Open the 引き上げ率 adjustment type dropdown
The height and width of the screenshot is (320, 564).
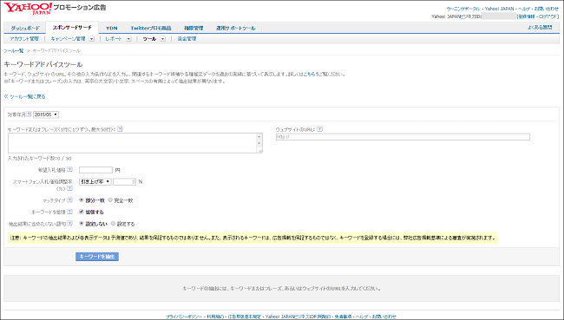pyautogui.click(x=95, y=182)
